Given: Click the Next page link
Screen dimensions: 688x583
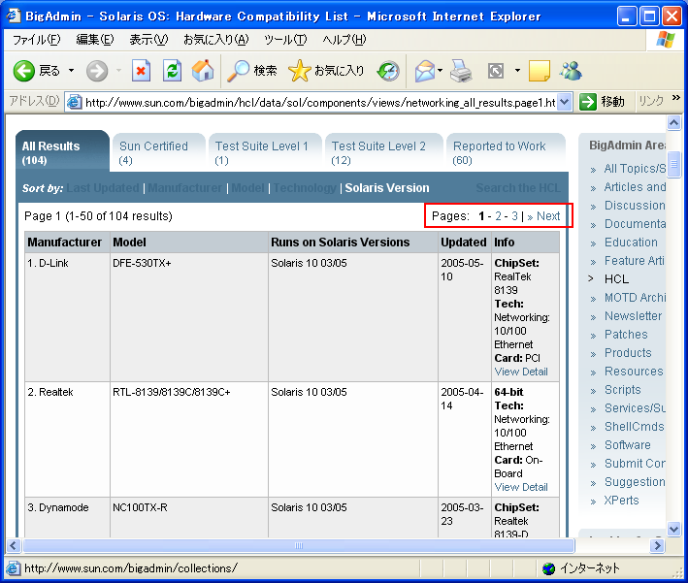Looking at the screenshot, I should [x=548, y=215].
